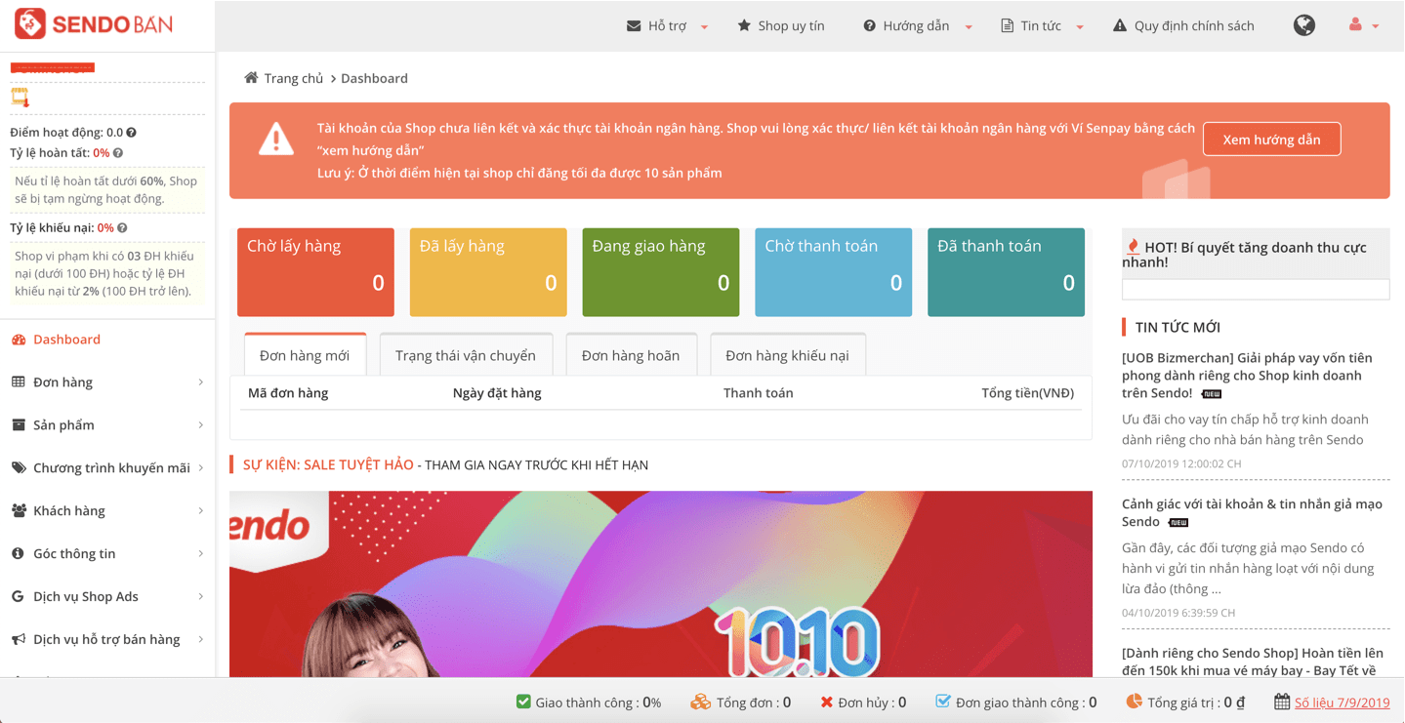1405x723 pixels.
Task: Click the Đã thanh toán teal card
Action: click(1006, 272)
